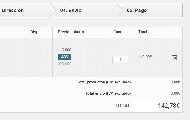Click the quantity input field

(120, 60)
